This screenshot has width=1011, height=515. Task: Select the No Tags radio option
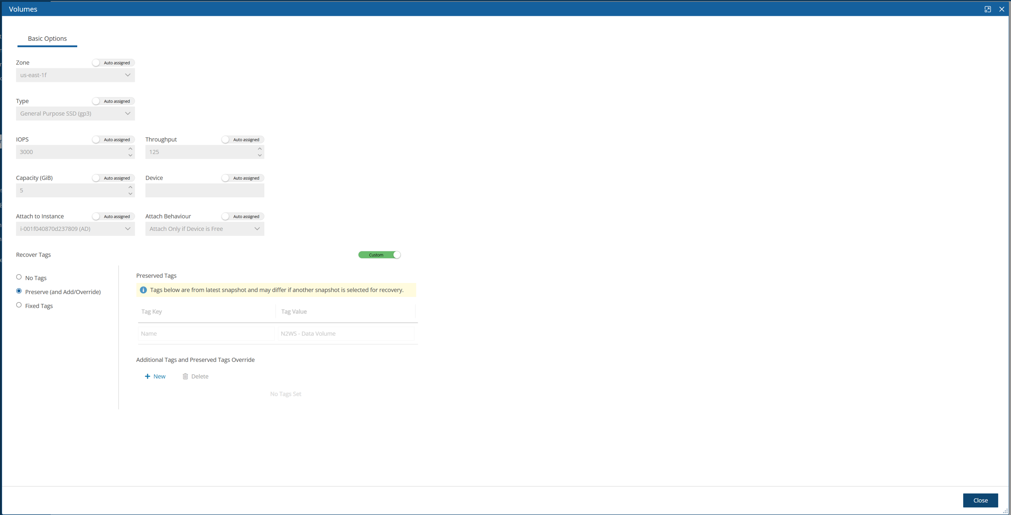[19, 277]
